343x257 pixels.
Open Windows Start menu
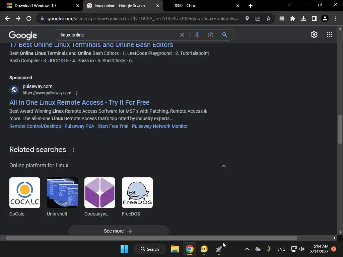[125, 249]
